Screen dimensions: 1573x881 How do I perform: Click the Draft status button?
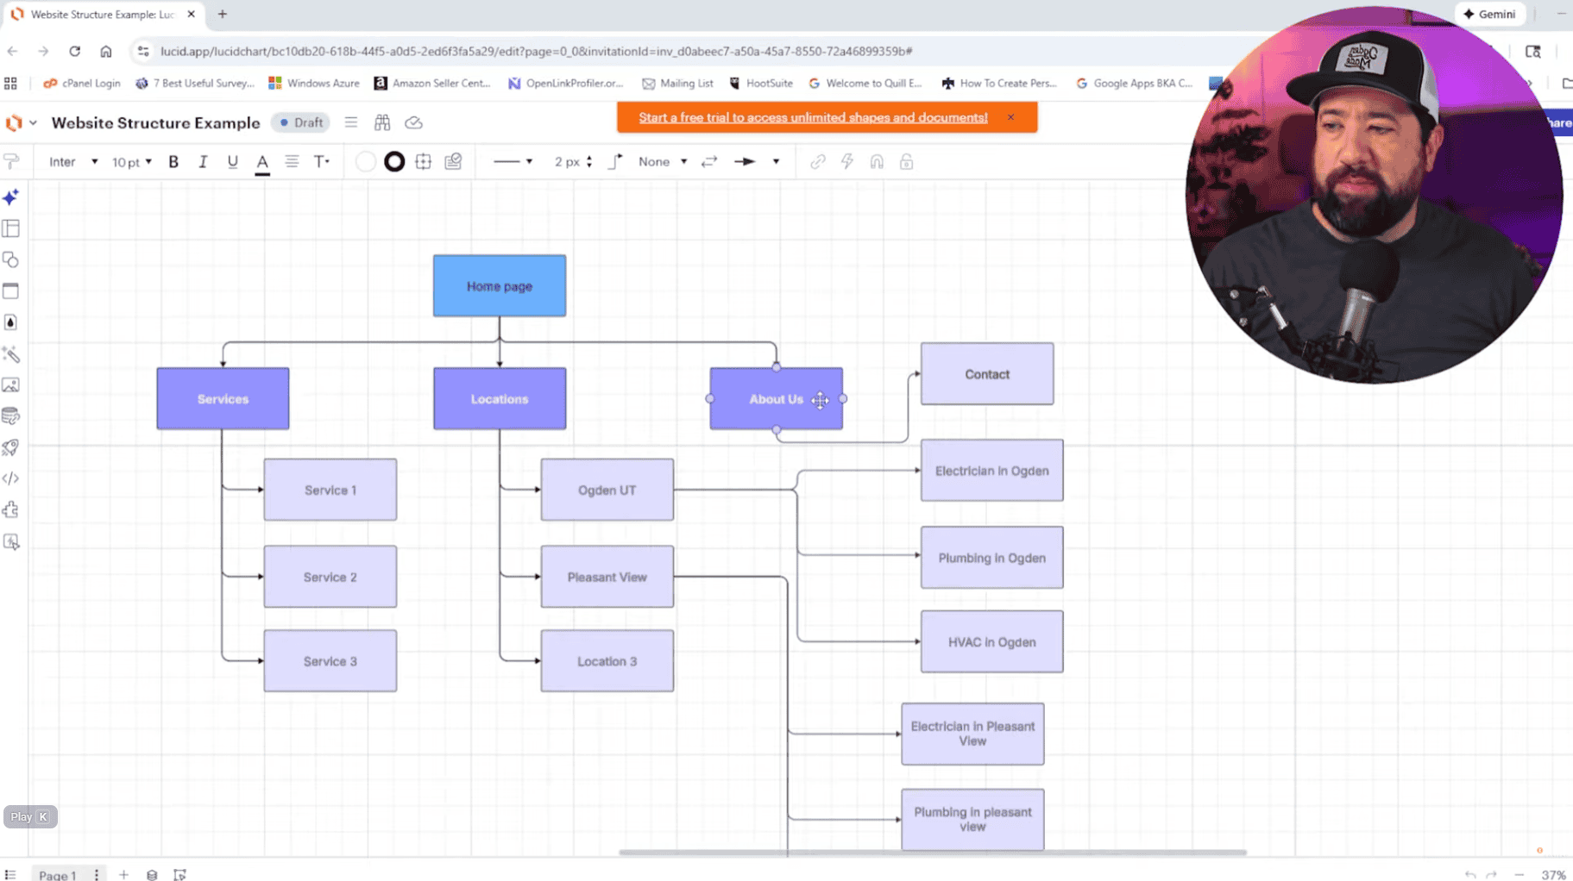coord(301,122)
